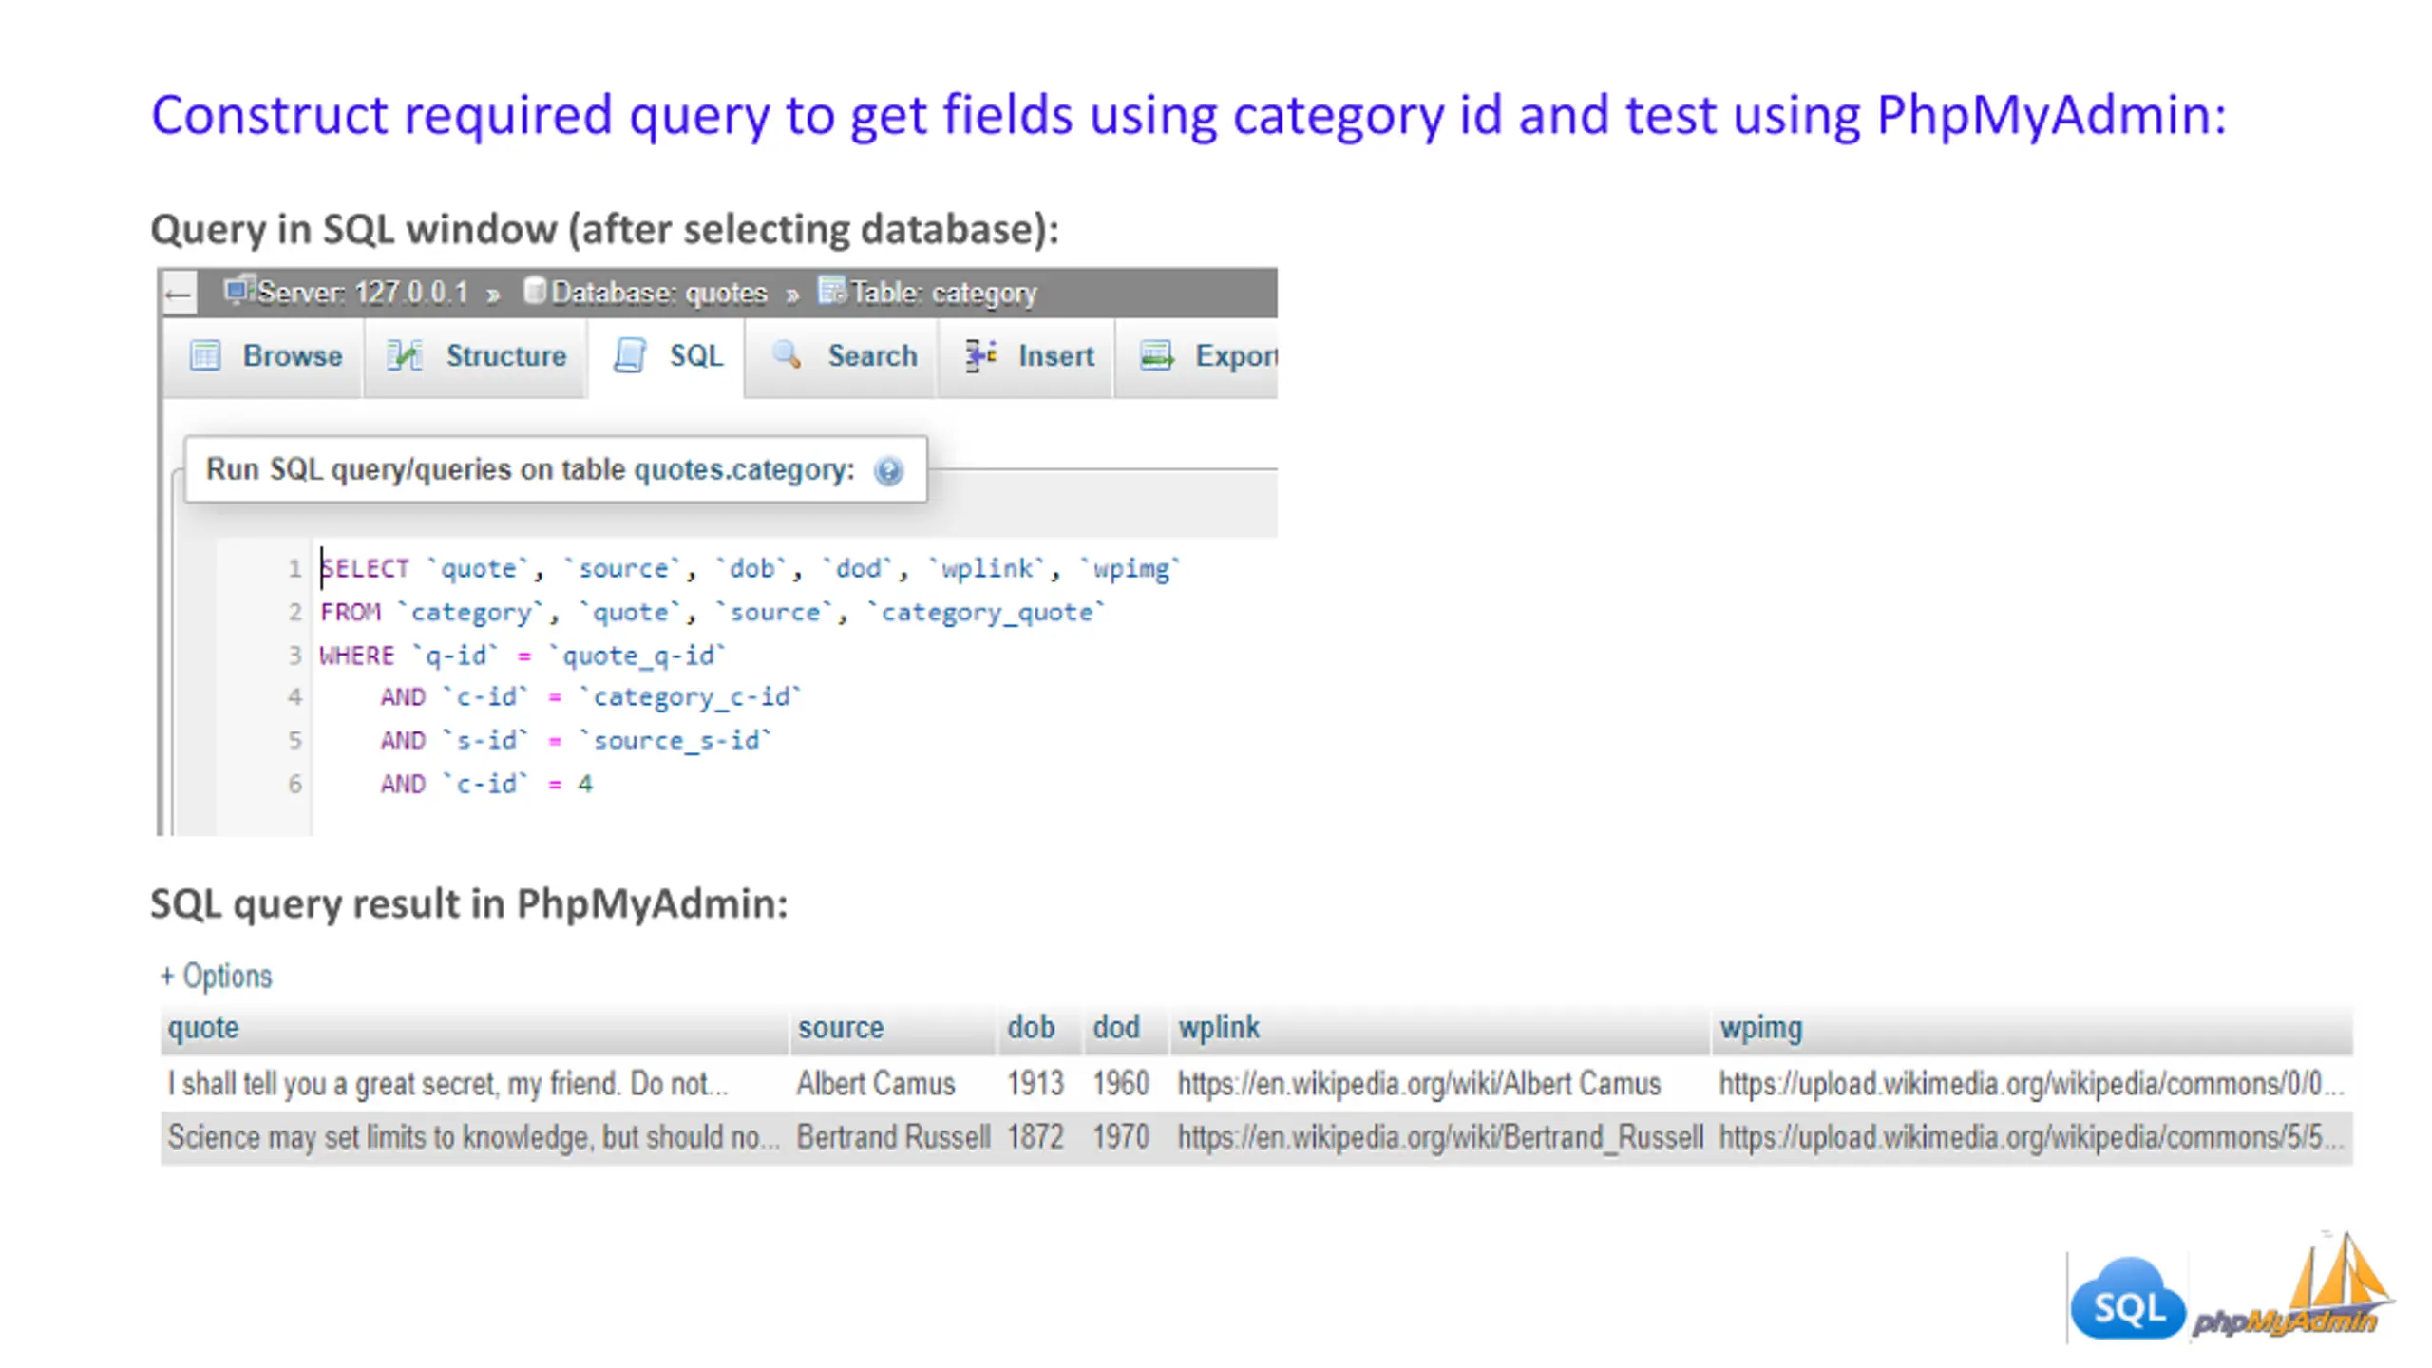Click the Server 127.0.0.1 breadcrumb icon
The height and width of the screenshot is (1368, 2432).
click(x=238, y=289)
